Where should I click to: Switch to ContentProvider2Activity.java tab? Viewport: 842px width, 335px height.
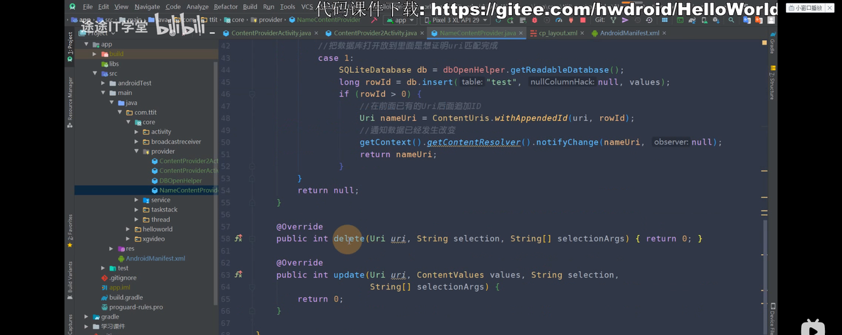(x=375, y=33)
